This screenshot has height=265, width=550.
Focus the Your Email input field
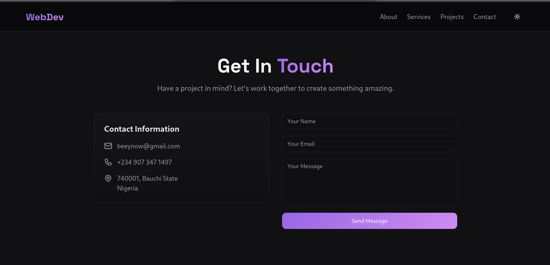pyautogui.click(x=370, y=144)
